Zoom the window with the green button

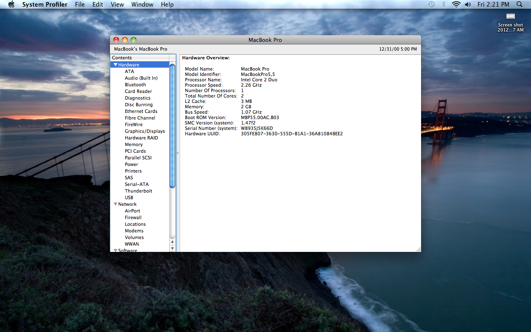pyautogui.click(x=134, y=40)
